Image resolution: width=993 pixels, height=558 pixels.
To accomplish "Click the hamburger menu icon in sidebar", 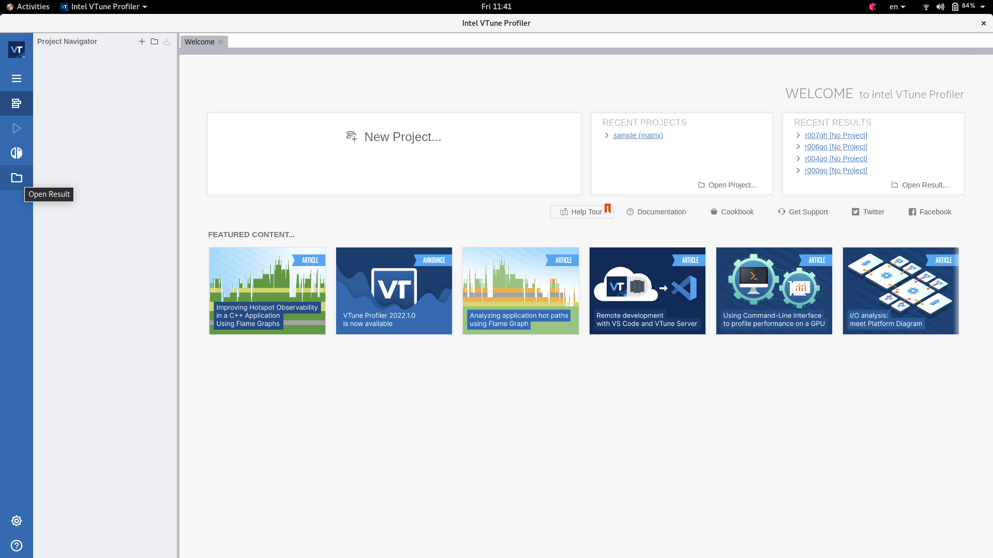I will [x=17, y=79].
